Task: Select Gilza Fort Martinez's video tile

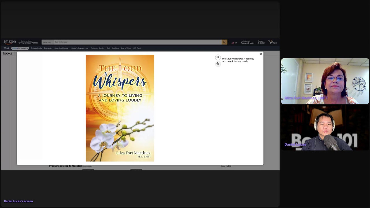Action: click(x=325, y=81)
